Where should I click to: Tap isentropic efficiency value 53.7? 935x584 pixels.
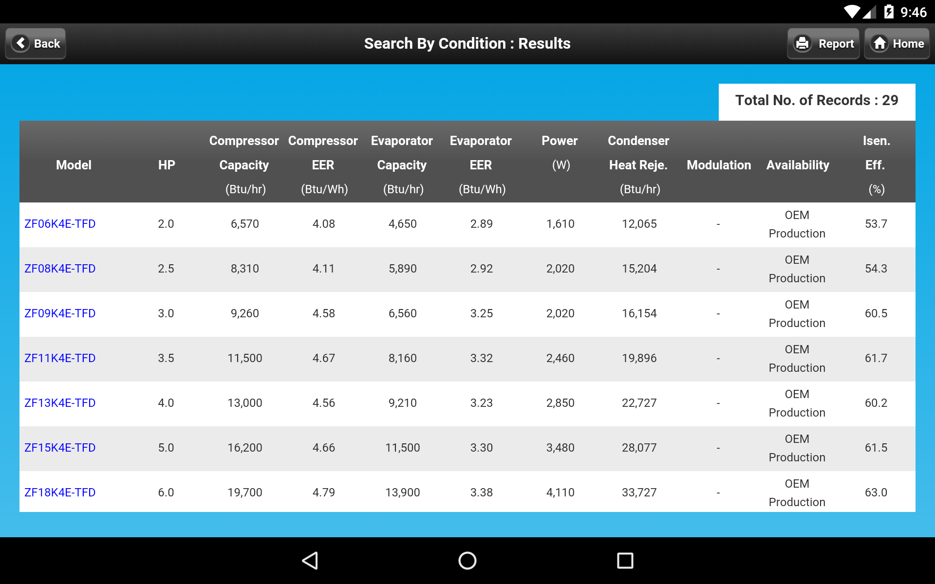click(876, 224)
